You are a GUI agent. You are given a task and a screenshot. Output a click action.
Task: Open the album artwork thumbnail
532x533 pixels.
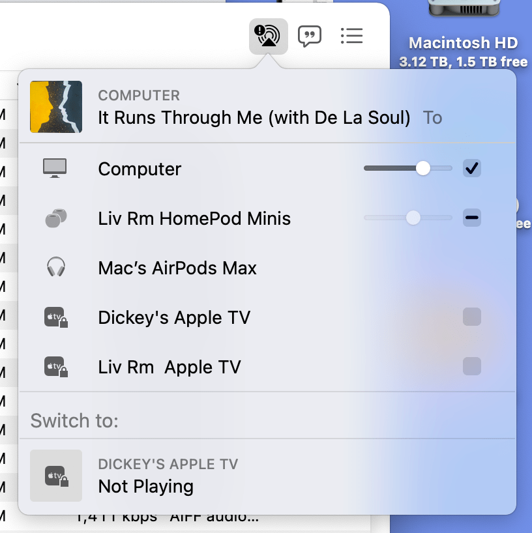[56, 106]
